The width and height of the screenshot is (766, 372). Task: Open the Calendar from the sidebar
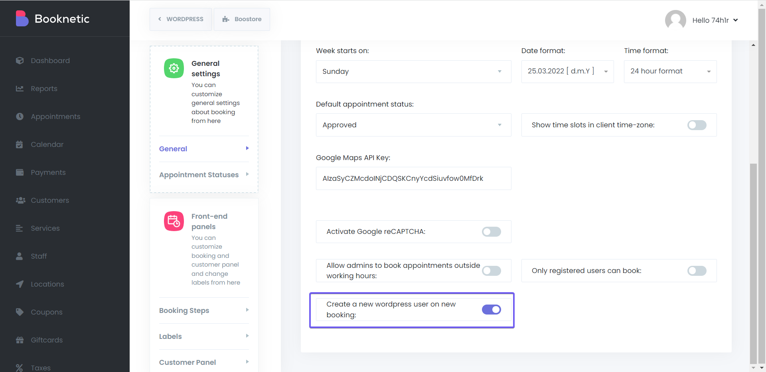click(47, 144)
